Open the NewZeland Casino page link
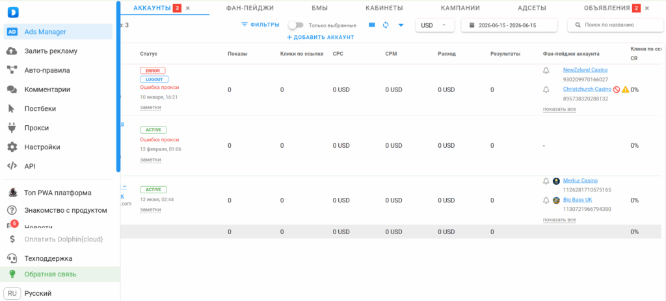Viewport: 666px width, 301px height. click(585, 69)
